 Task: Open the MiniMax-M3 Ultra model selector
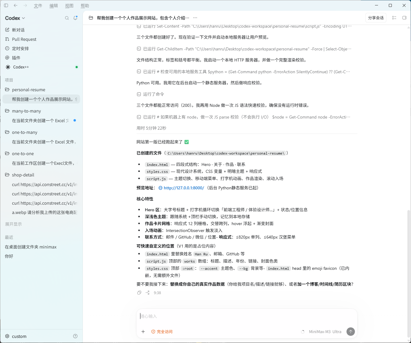point(325,332)
